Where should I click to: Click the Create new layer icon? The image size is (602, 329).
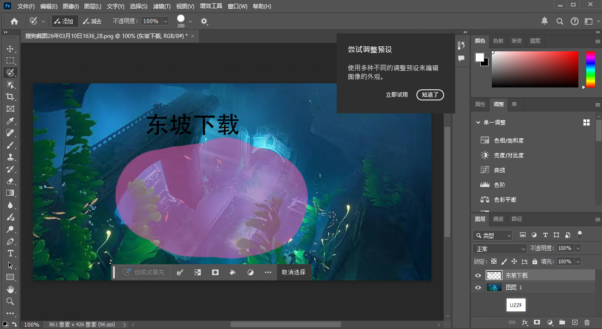575,323
